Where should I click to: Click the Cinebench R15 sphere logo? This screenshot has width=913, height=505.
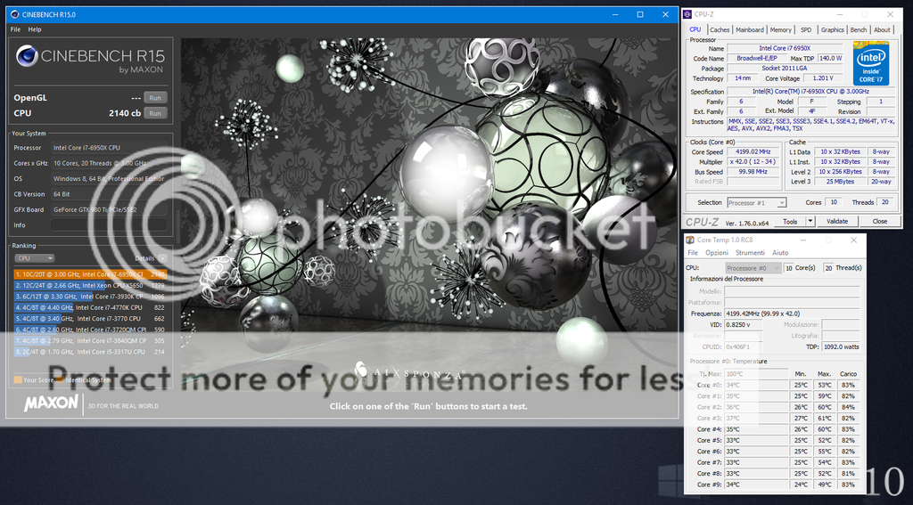coord(27,56)
